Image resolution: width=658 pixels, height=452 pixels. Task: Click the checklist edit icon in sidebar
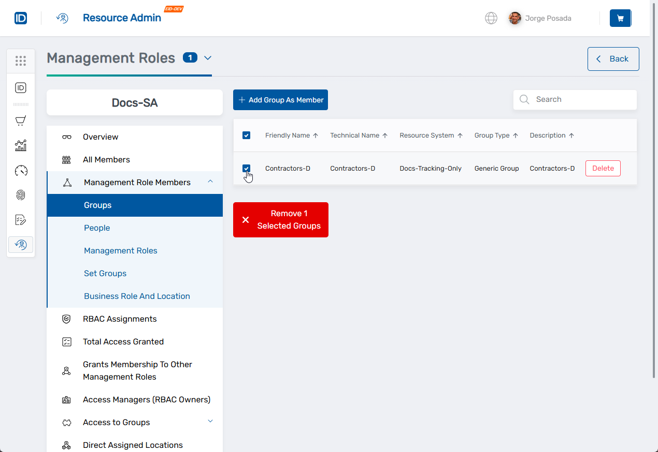click(x=21, y=220)
